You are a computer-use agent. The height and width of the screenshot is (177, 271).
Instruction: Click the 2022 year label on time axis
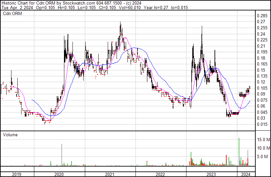tap(160, 174)
